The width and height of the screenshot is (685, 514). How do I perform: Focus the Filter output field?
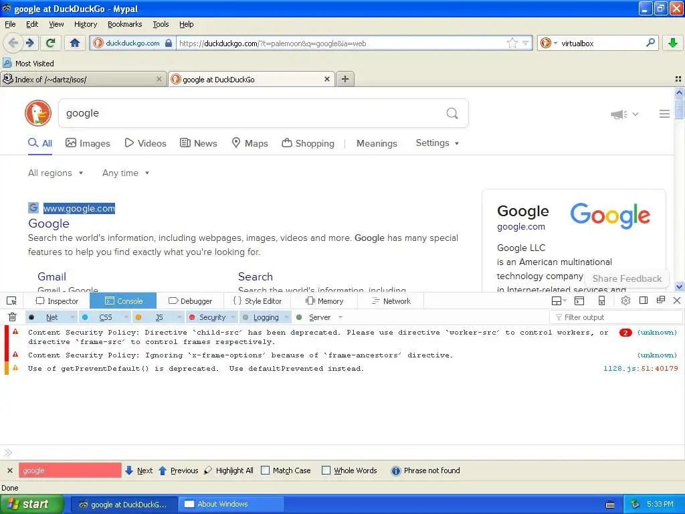[x=616, y=317]
